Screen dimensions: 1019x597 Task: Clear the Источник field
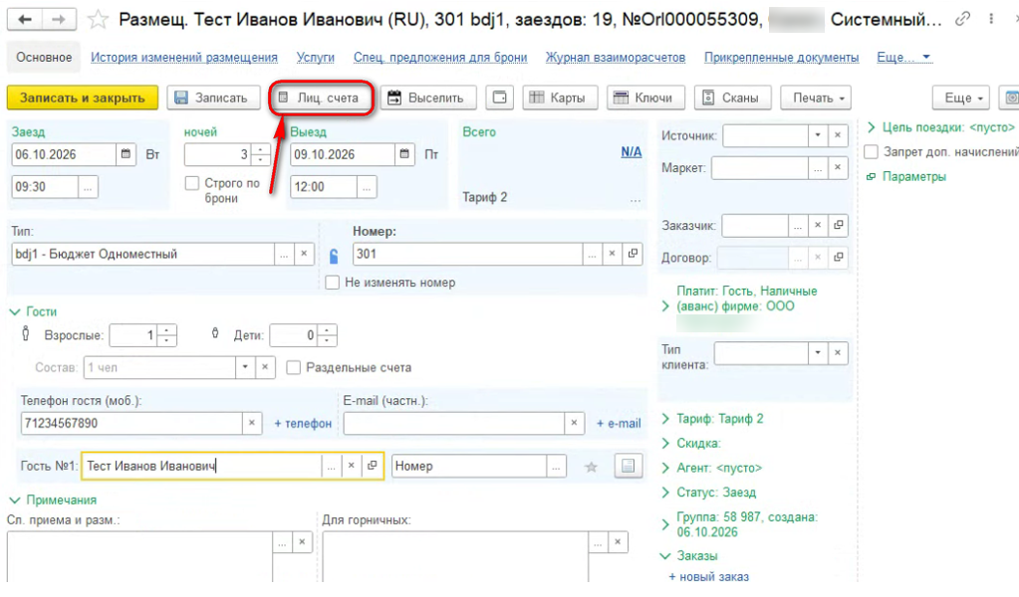click(838, 135)
